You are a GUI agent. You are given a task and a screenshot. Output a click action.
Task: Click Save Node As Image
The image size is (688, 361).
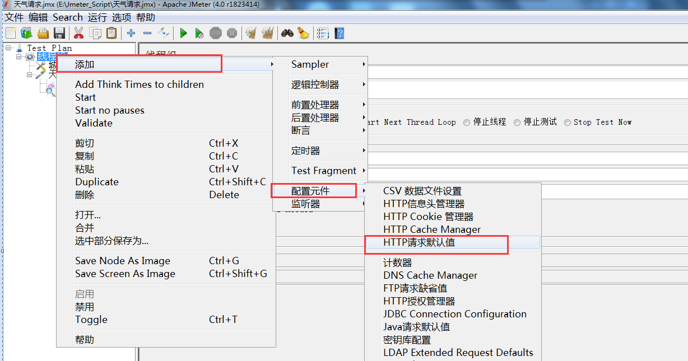click(x=166, y=261)
